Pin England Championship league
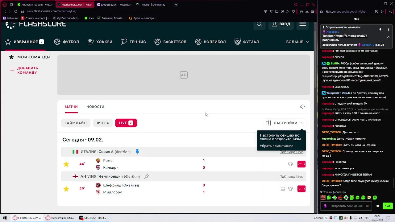 coord(147,176)
